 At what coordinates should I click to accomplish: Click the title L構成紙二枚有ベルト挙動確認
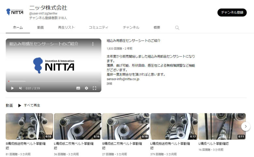74,146
